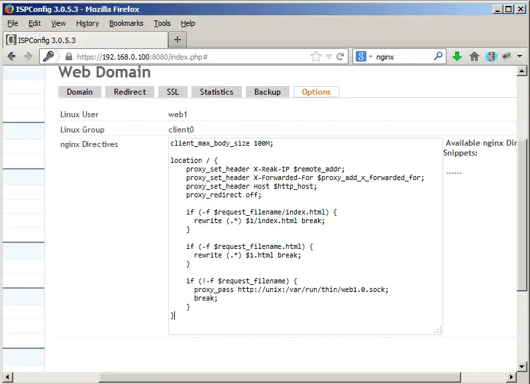
Task: Select the ISPConfig 3.0.5.3 tab favicon
Action: pyautogui.click(x=11, y=40)
